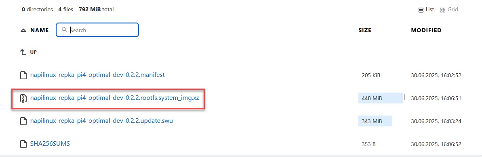This screenshot has height=157, width=482.
Task: Focus the Search input field
Action: pyautogui.click(x=97, y=30)
